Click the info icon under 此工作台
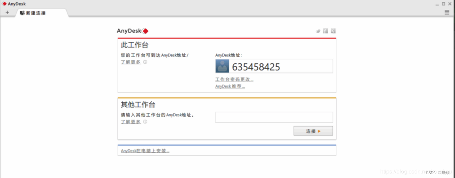The width and height of the screenshot is (455, 178). [x=145, y=62]
